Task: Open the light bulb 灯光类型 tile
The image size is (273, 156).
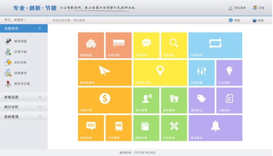Action: point(229,73)
